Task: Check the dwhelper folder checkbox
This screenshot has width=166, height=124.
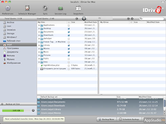Action: point(69,39)
